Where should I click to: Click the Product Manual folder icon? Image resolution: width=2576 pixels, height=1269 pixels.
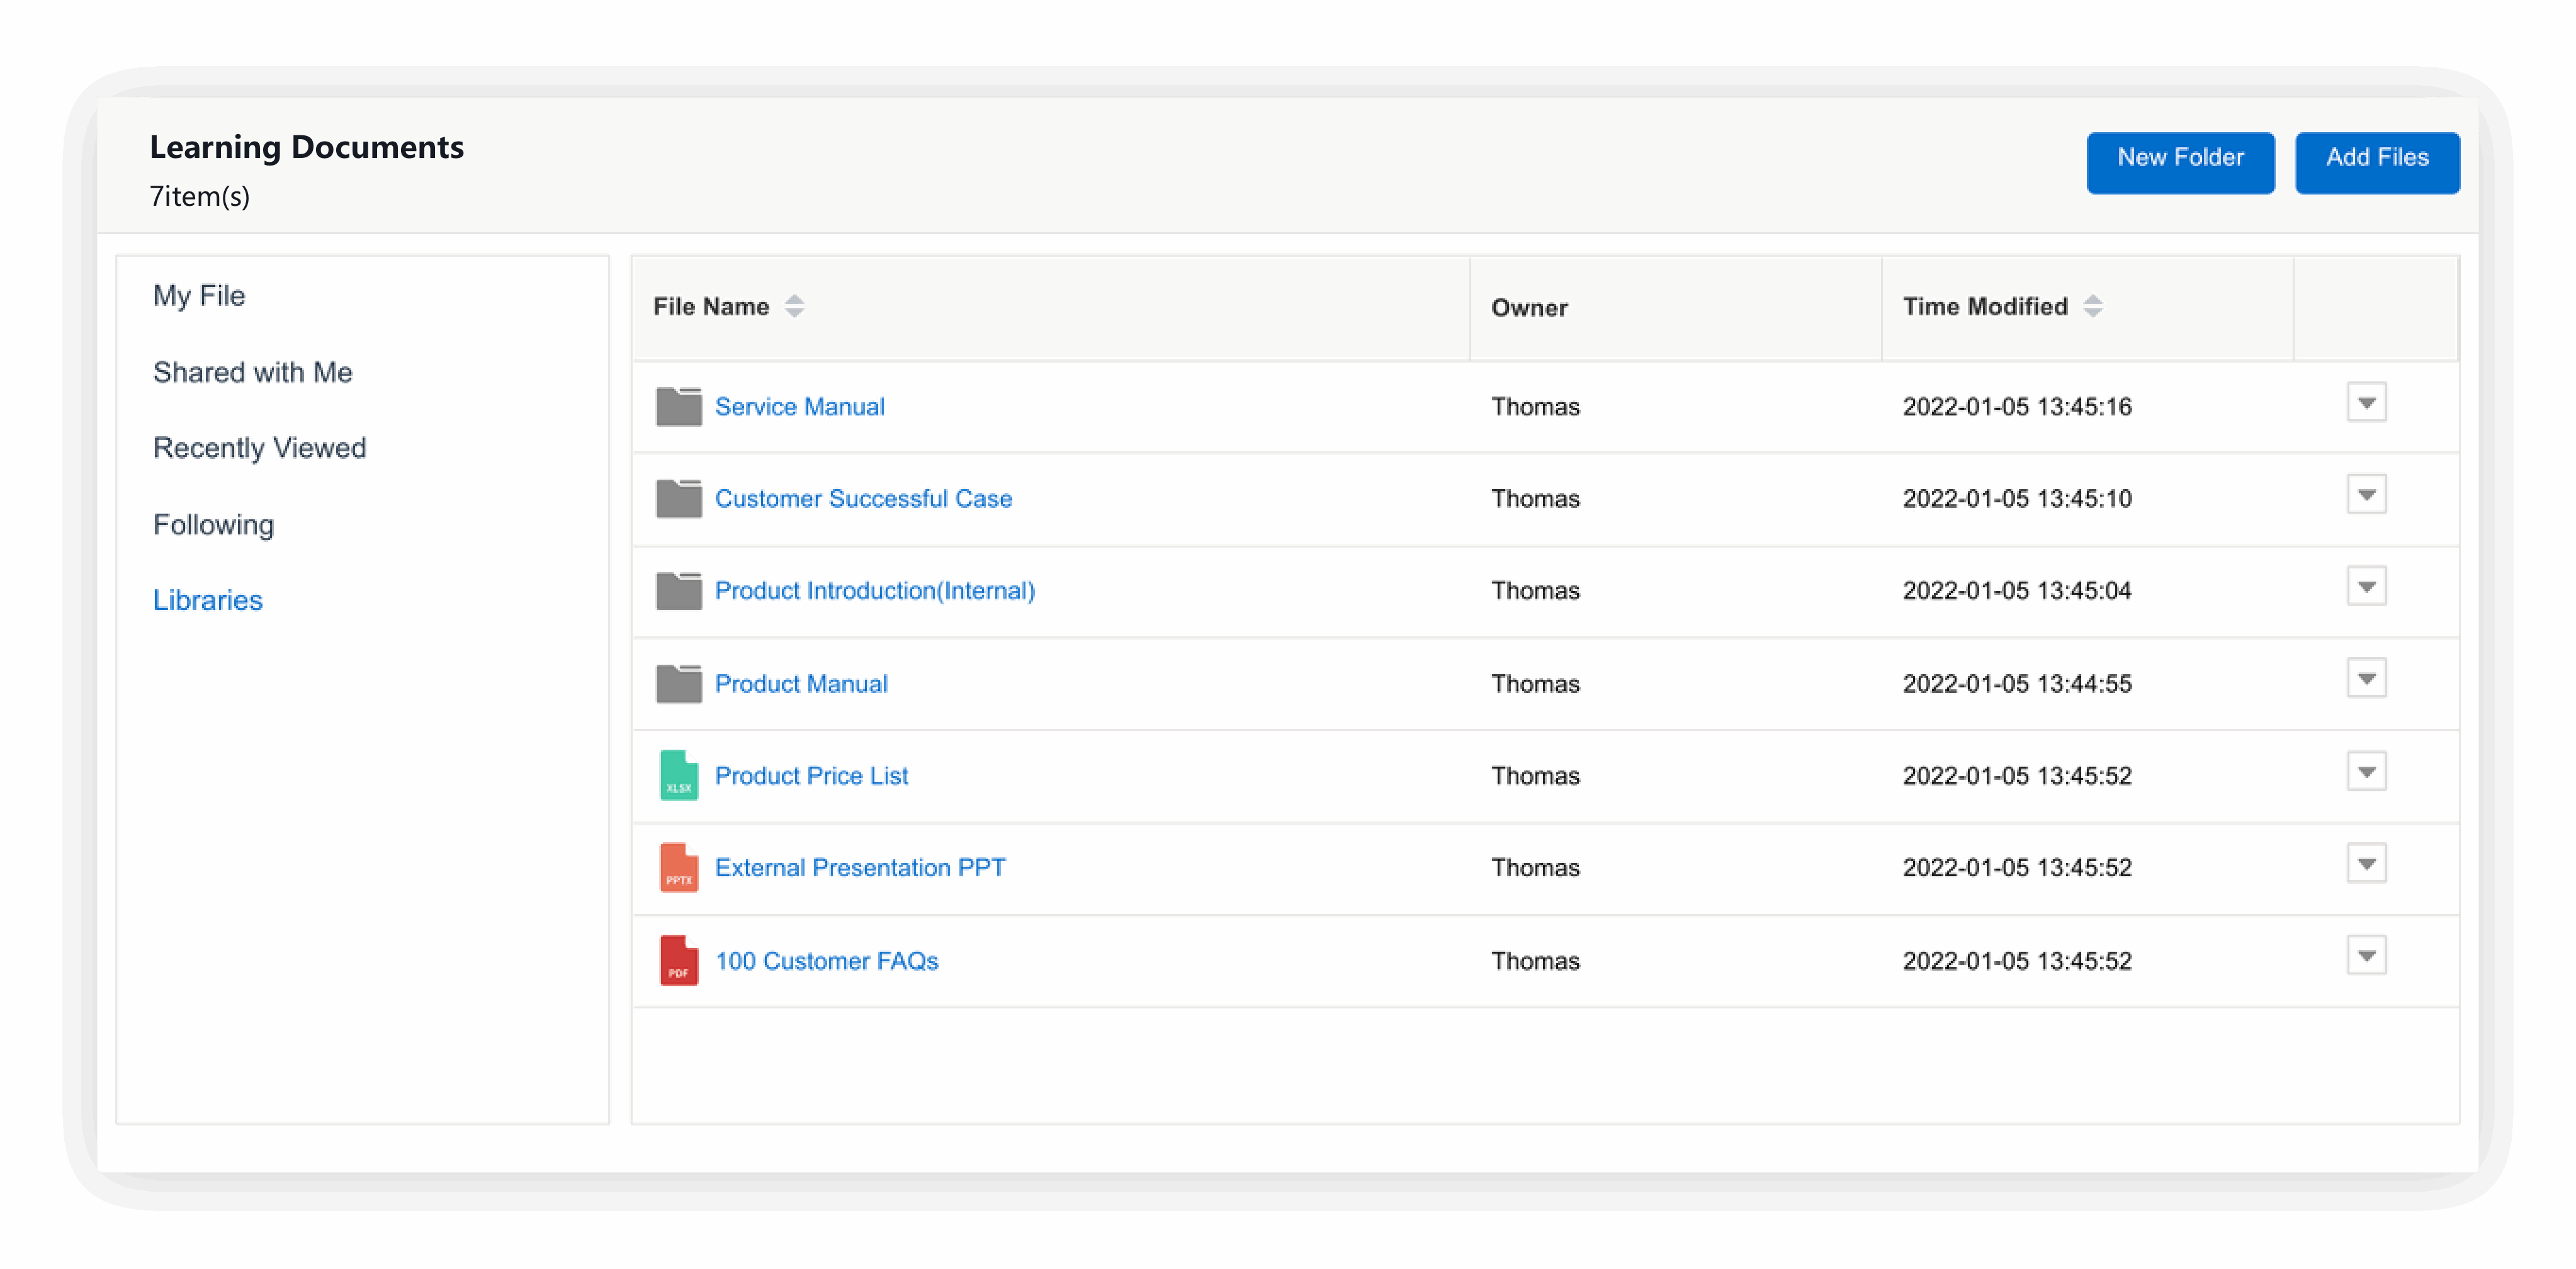coord(679,683)
